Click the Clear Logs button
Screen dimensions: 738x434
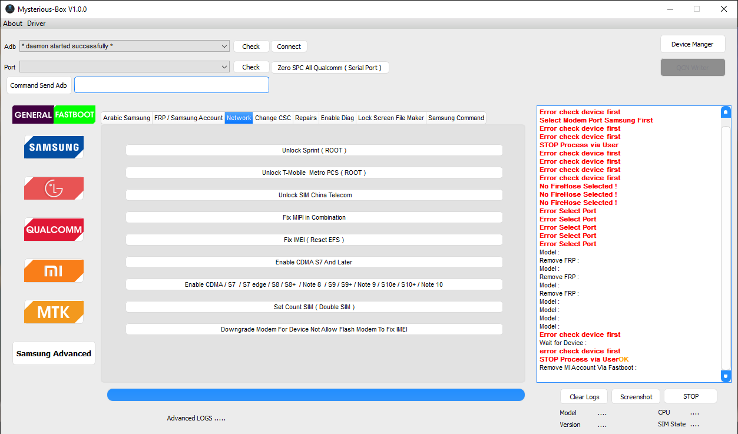point(584,396)
